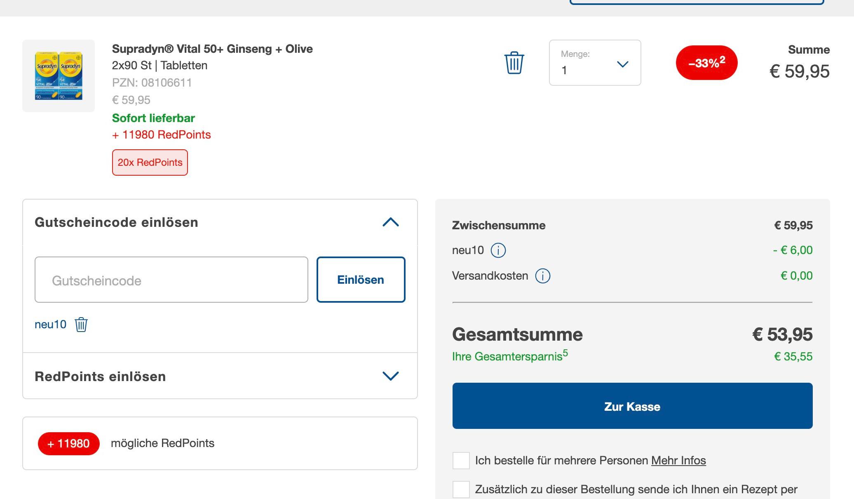The height and width of the screenshot is (499, 854).
Task: Click the Supradyn product thumbnail
Action: pyautogui.click(x=59, y=76)
